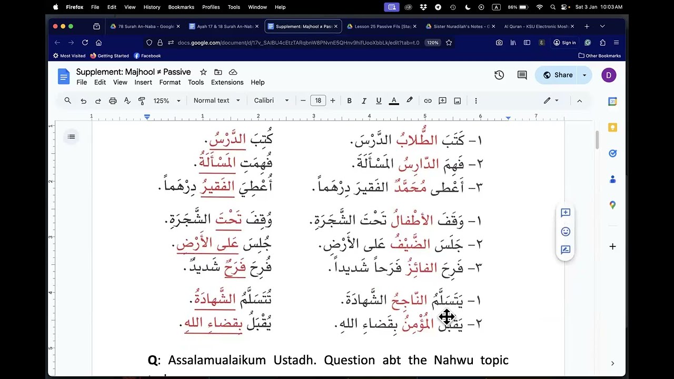Image resolution: width=674 pixels, height=379 pixels.
Task: Add a comment from the margin buttons
Action: 566,213
